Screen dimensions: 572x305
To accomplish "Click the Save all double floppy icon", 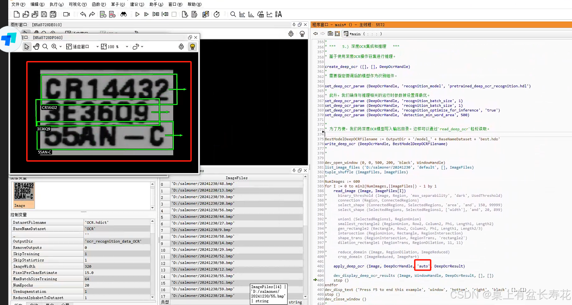I will point(53,14).
